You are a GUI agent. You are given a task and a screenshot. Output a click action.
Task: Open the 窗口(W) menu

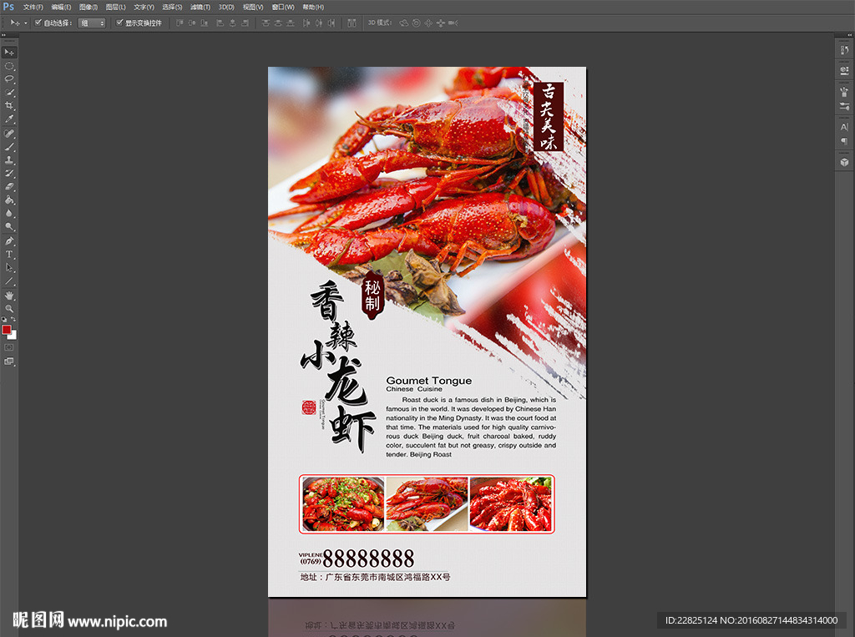tap(283, 7)
